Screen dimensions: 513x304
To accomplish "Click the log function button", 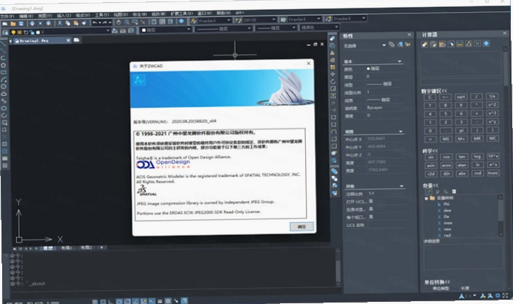I will [x=477, y=157].
